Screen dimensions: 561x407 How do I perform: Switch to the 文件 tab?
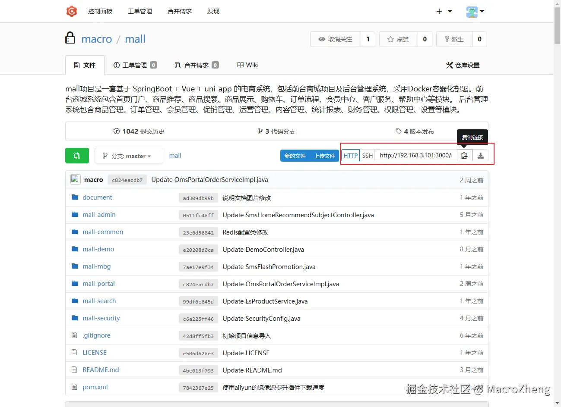[x=85, y=65]
